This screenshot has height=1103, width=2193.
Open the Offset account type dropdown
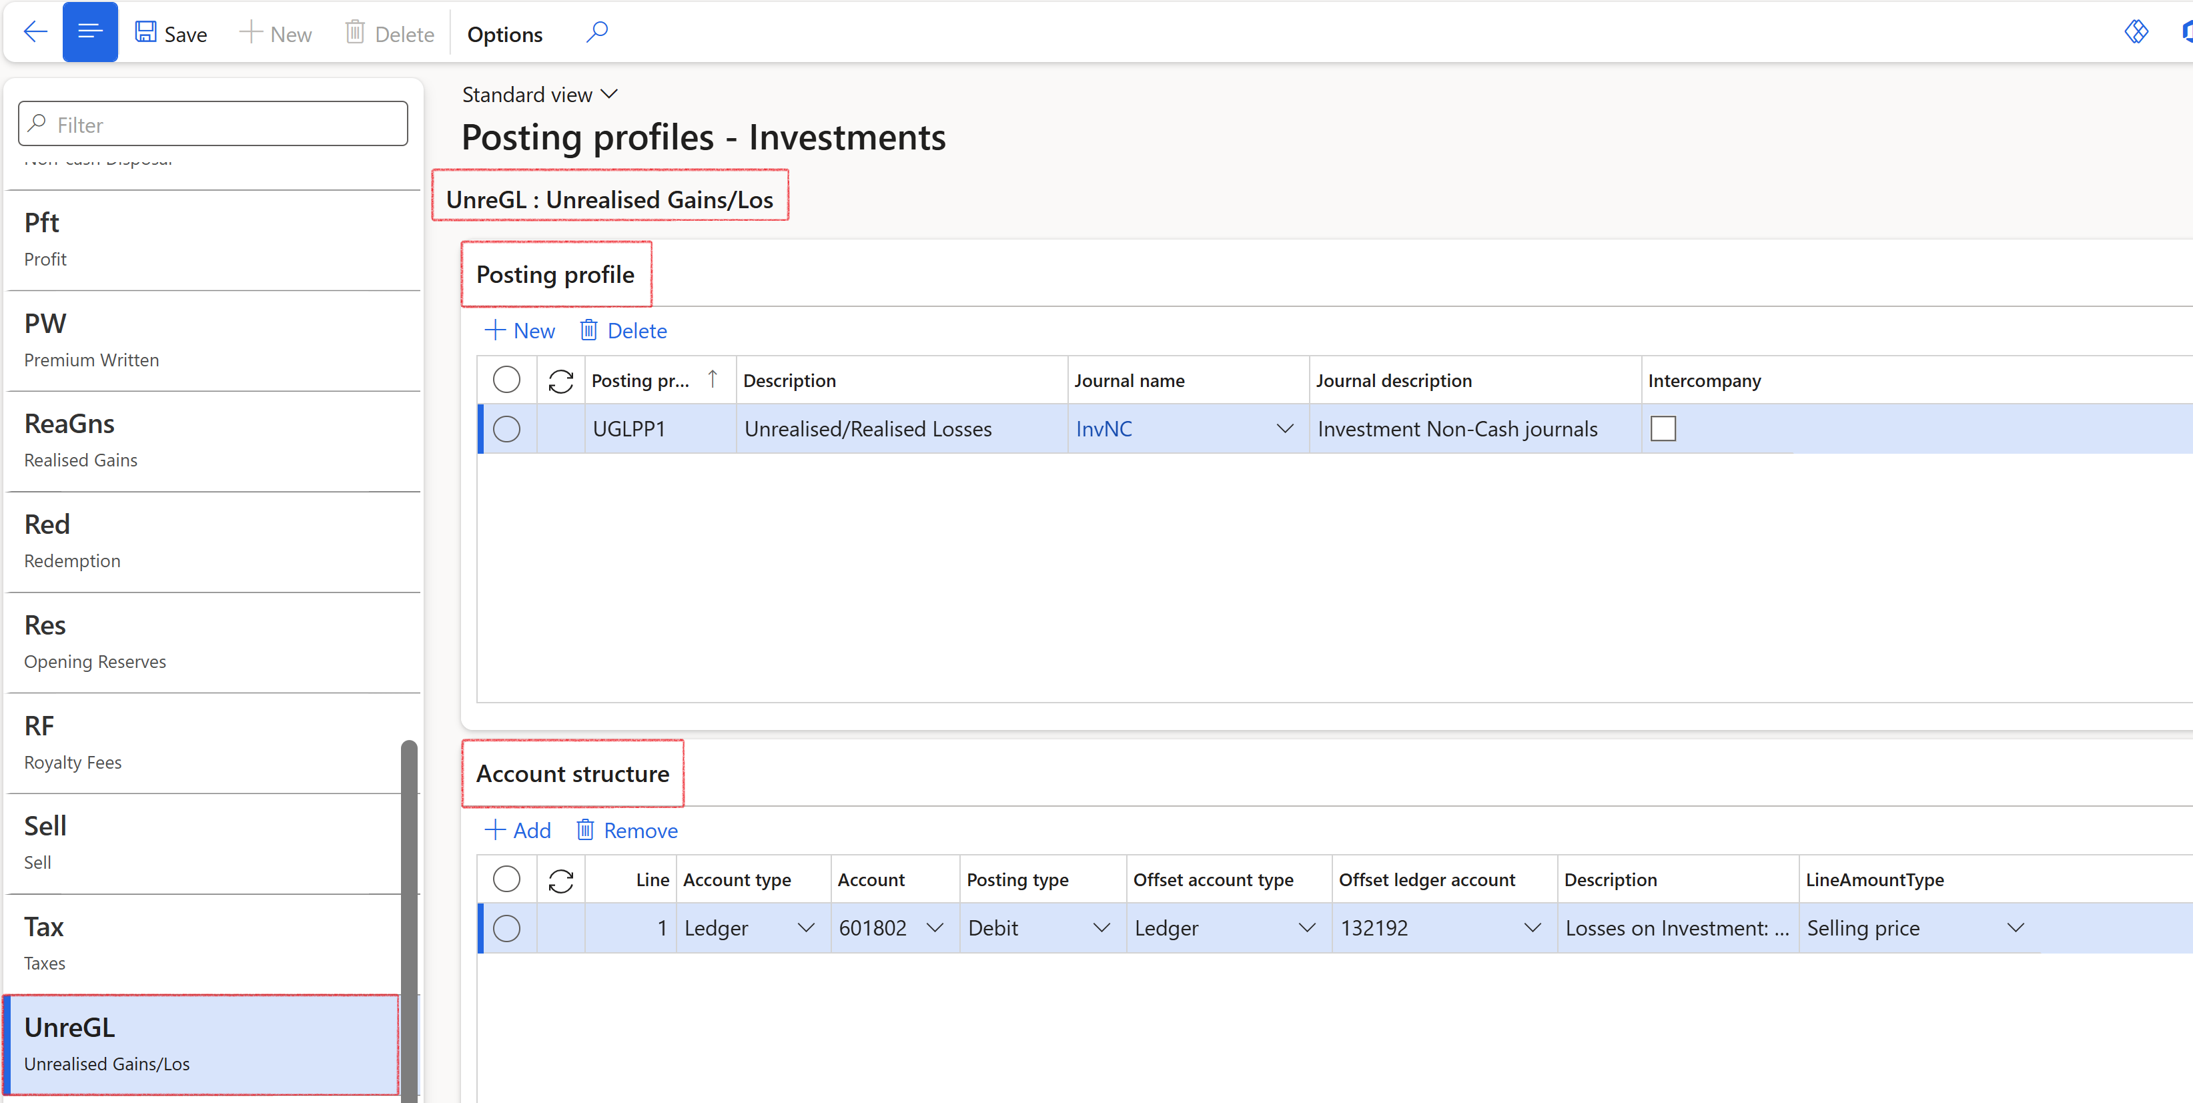point(1307,928)
